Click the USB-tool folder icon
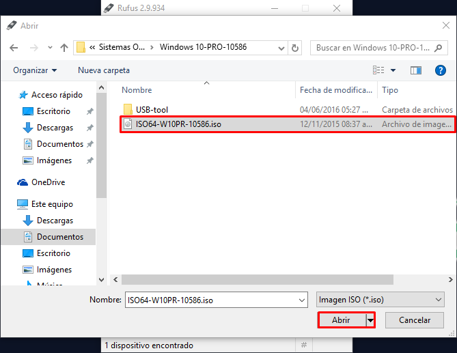Screen dimensions: 457x353 click(x=128, y=109)
